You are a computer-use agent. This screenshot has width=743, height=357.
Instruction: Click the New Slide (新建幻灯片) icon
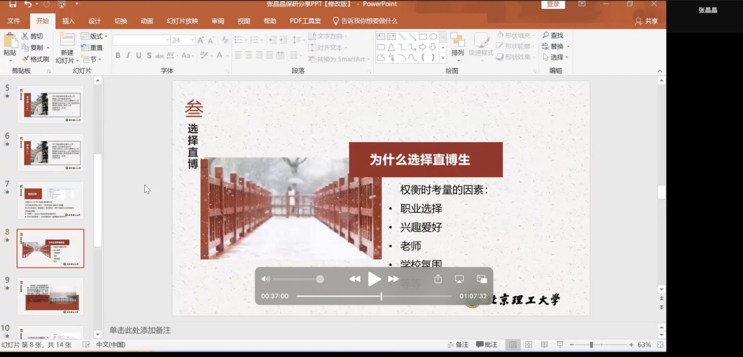pos(67,40)
